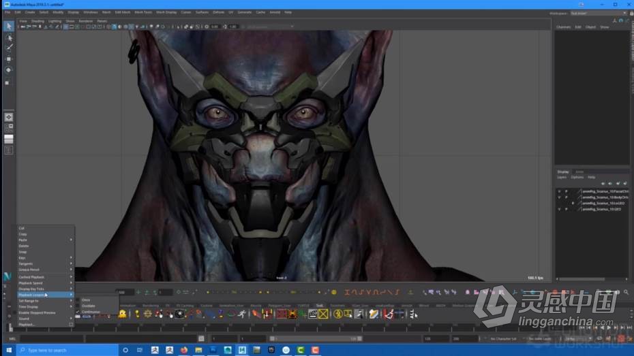This screenshot has width=634, height=356.
Task: Click the Type here to search box
Action: 68,350
